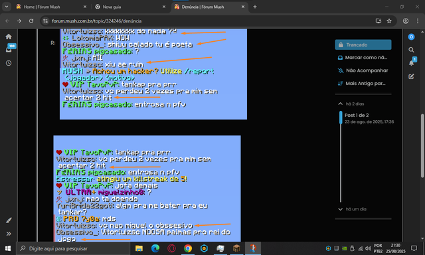Open the forum home icon in sidebar
425x255 pixels.
9,37
